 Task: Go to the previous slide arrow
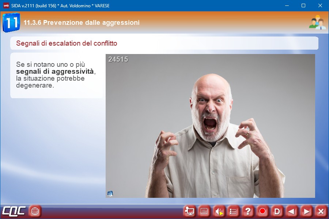[292, 211]
